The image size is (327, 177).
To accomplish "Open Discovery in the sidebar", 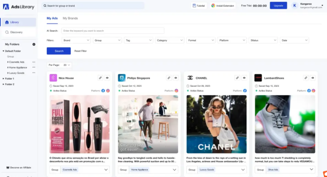I will (18, 32).
